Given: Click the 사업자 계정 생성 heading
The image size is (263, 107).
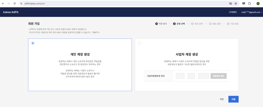Looking at the screenshot, I should tap(187, 54).
